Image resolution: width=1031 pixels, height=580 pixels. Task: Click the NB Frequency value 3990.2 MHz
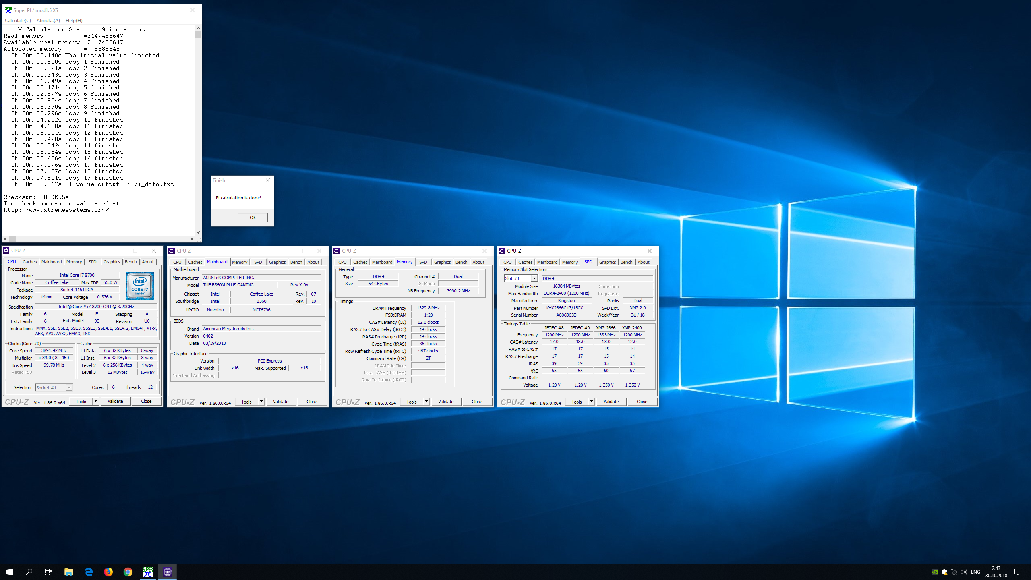[x=458, y=291]
